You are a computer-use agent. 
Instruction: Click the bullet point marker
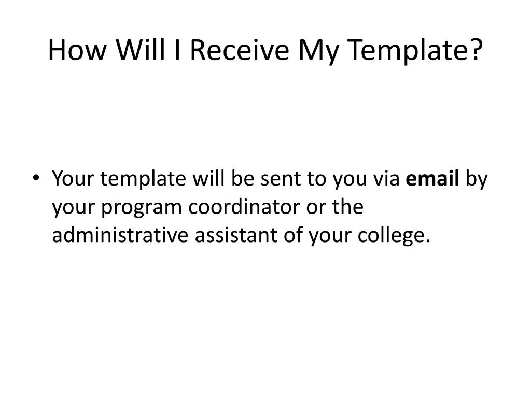pyautogui.click(x=36, y=177)
